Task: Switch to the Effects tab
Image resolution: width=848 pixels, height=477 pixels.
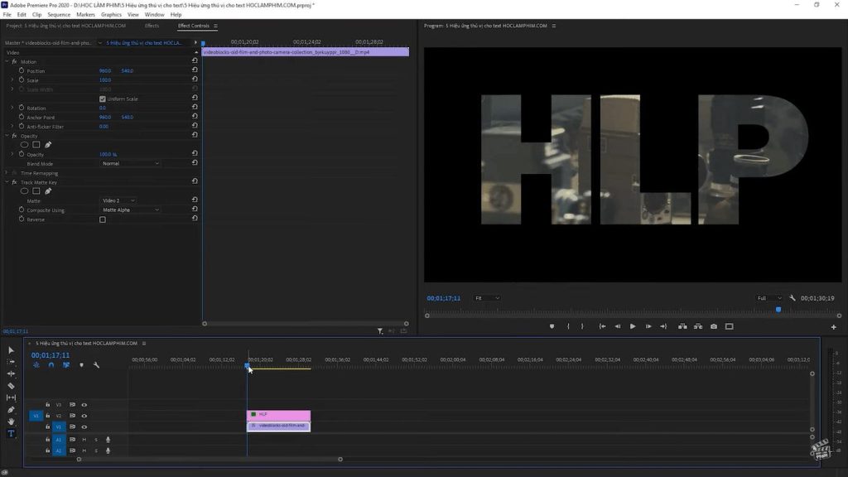Action: 152,26
